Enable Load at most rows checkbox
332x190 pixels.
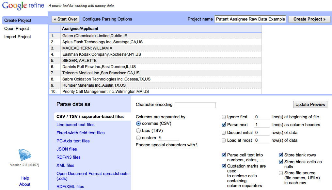click(x=224, y=140)
